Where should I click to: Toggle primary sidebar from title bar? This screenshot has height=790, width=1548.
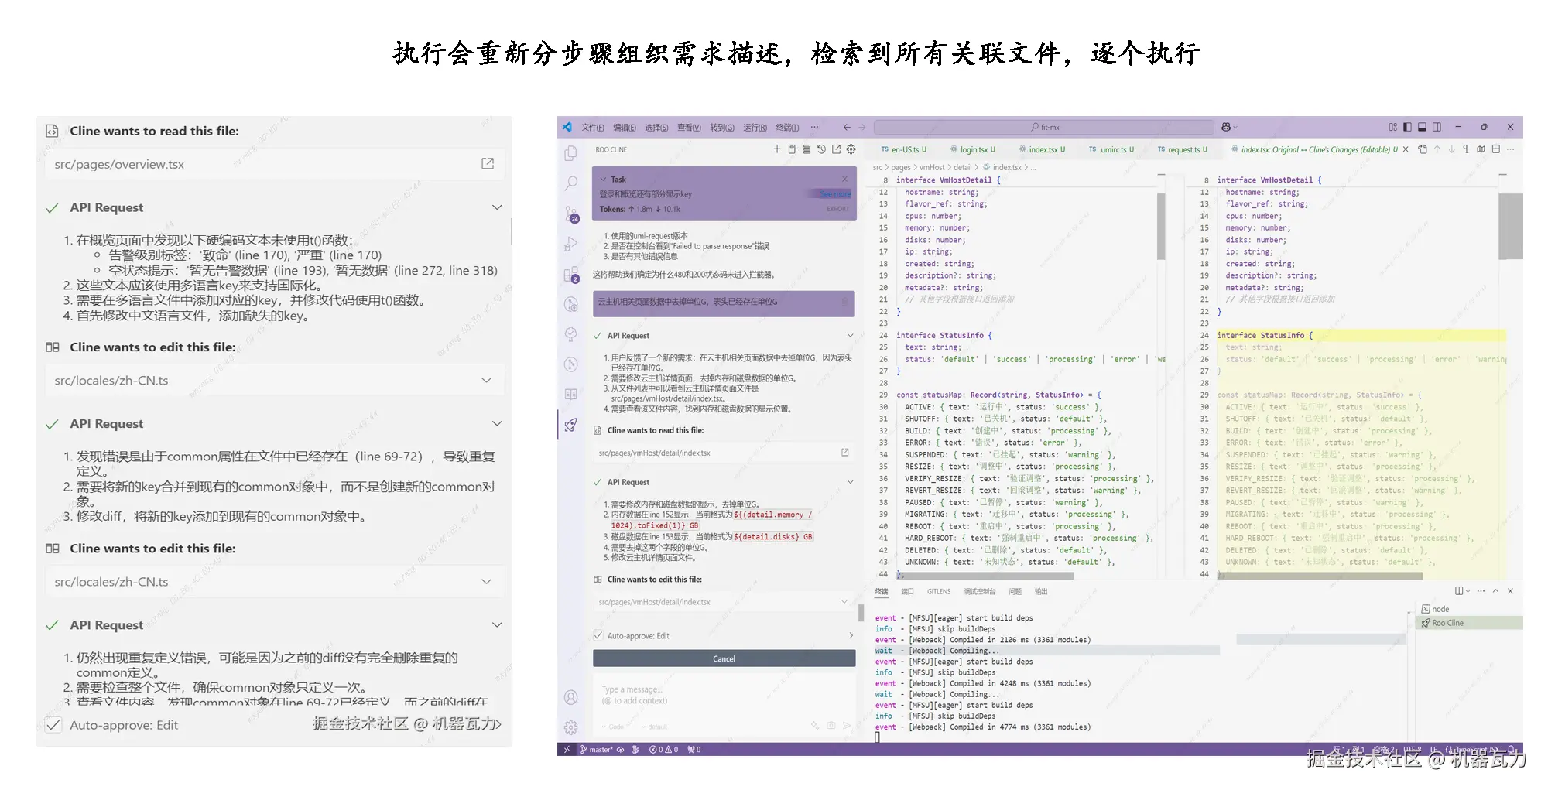coord(1407,127)
